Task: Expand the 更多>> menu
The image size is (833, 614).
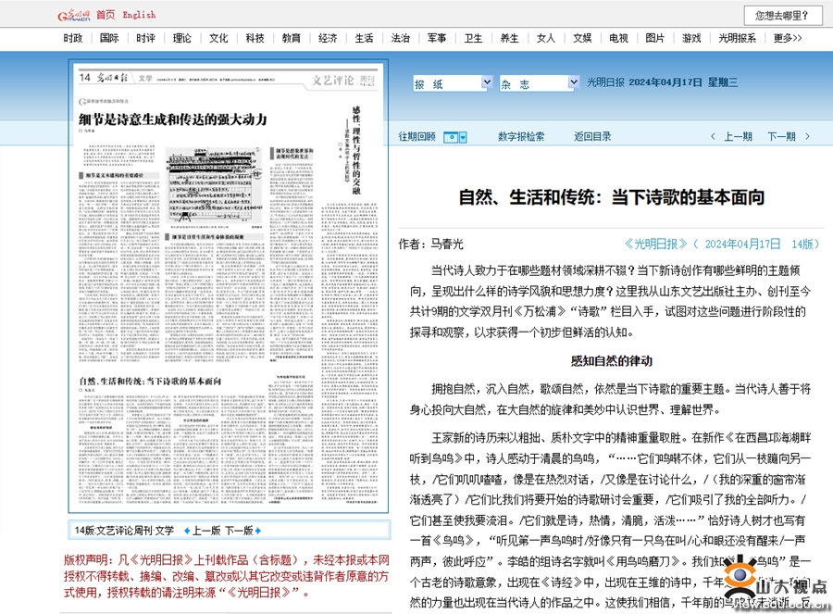Action: pos(788,38)
